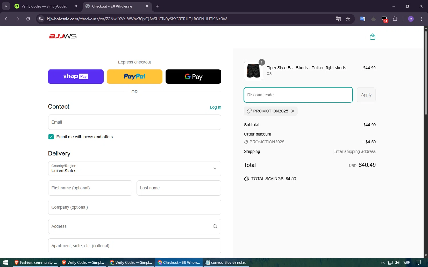428x267 pixels.
Task: Click the volume icon in system tray
Action: (397, 262)
